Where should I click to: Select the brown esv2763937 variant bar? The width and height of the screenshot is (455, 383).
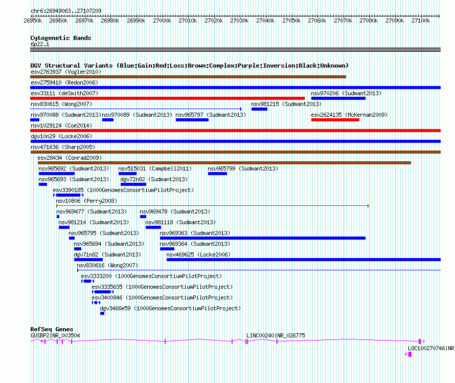tap(188, 77)
